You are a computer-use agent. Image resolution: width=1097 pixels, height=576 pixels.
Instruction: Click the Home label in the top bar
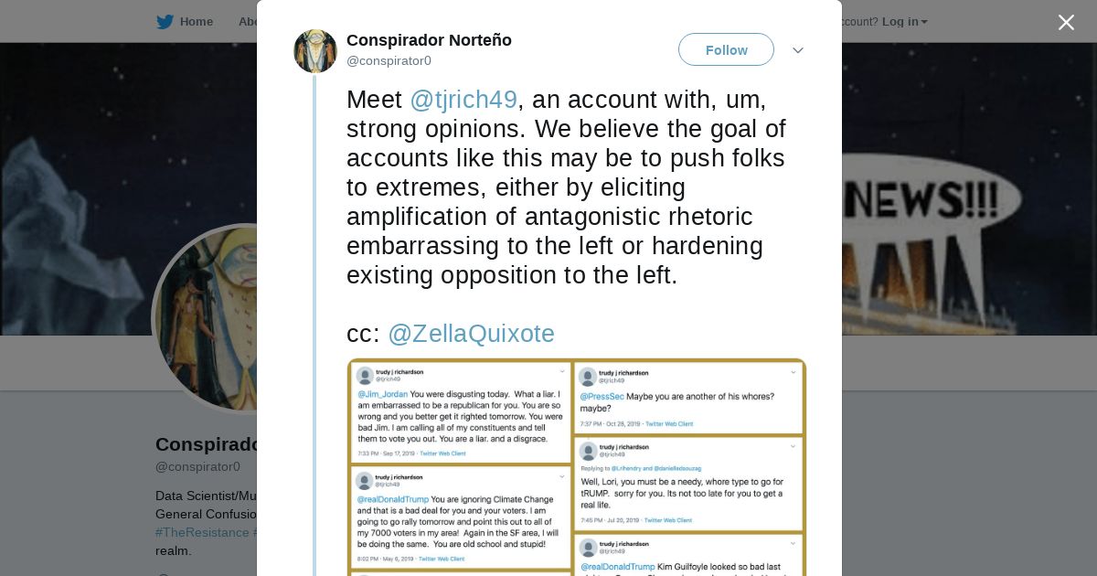pos(197,22)
